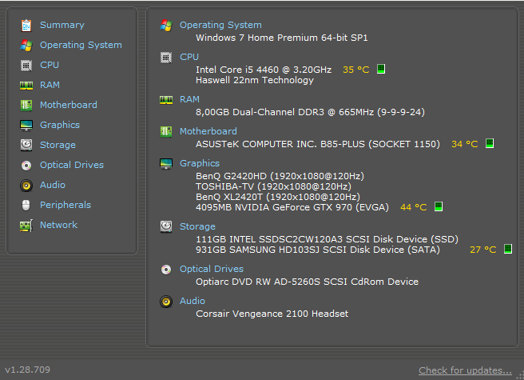Click the Network card icon in sidebar
Image resolution: width=524 pixels, height=380 pixels.
tap(26, 226)
